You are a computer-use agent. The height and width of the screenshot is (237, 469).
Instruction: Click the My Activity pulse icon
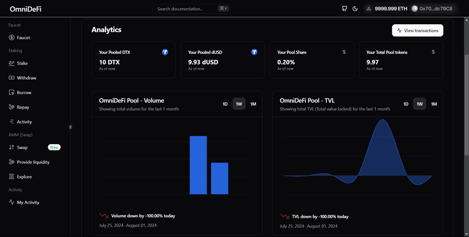coord(11,202)
